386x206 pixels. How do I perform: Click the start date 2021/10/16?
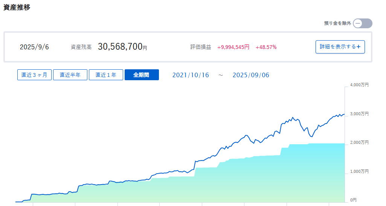click(x=191, y=75)
